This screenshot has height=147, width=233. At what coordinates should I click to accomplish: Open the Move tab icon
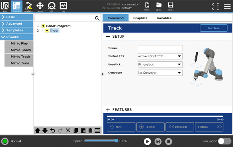click(40, 6)
